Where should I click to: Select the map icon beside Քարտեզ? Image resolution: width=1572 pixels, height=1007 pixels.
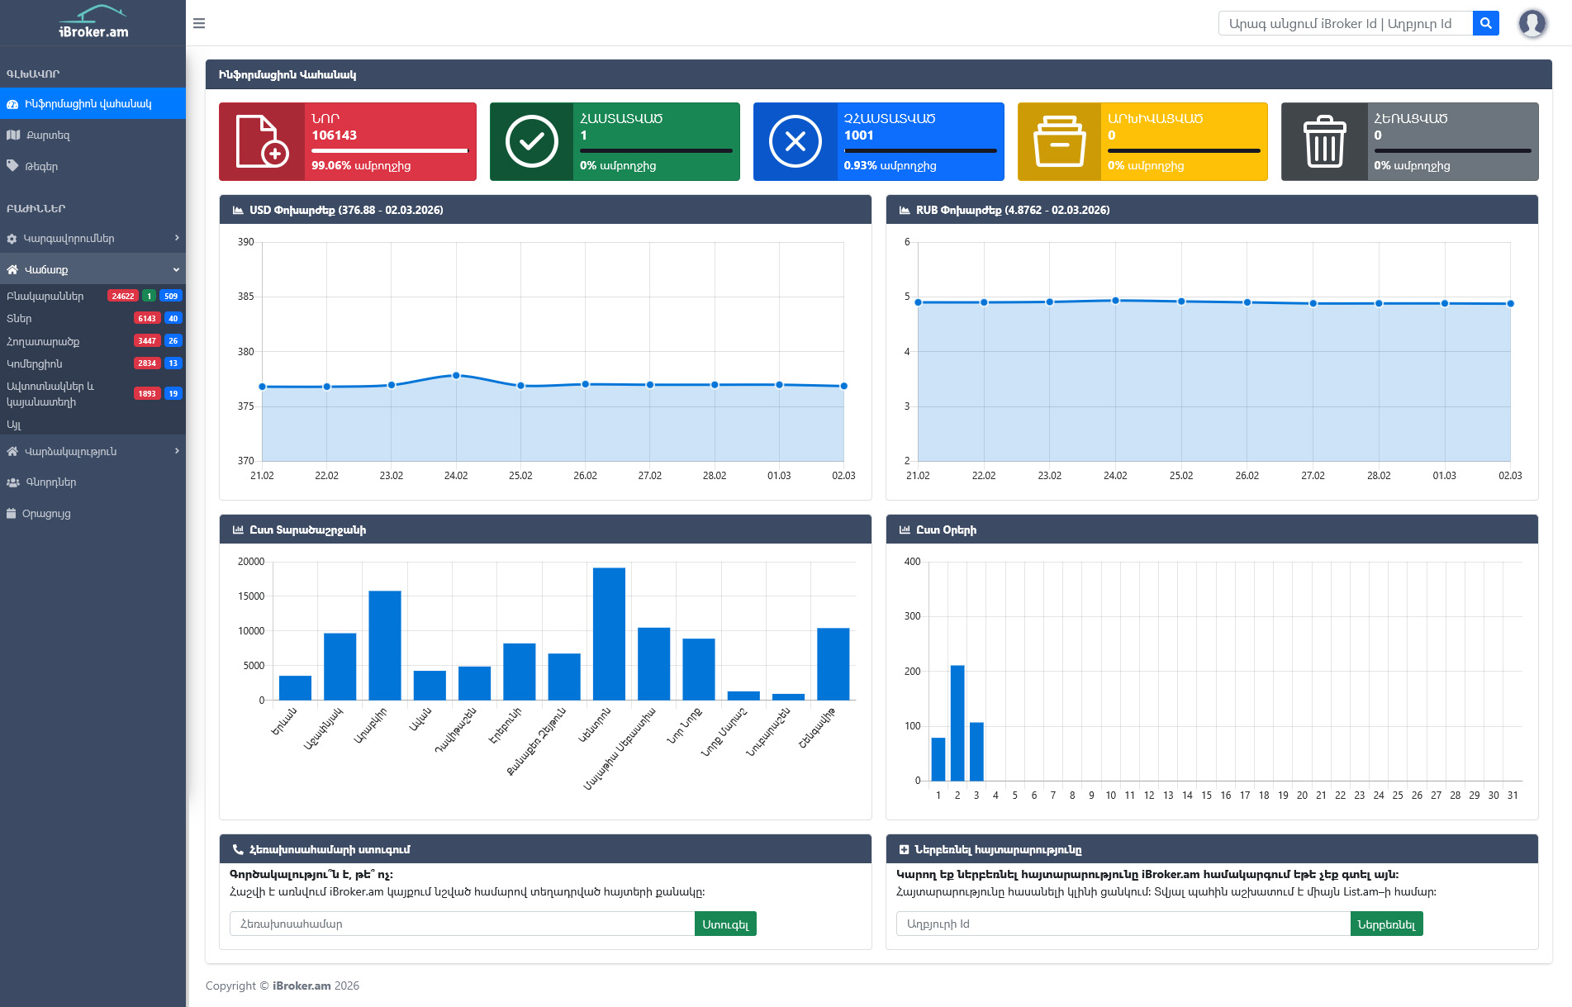point(12,135)
